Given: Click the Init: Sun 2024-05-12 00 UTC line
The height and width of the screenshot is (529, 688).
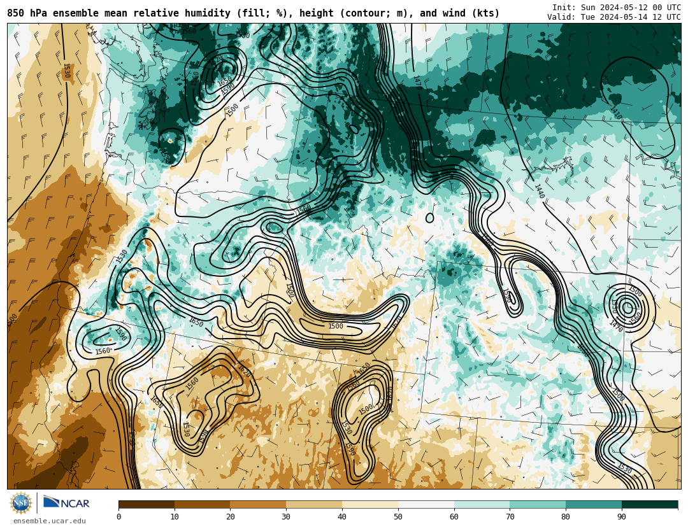Looking at the screenshot, I should pyautogui.click(x=617, y=8).
